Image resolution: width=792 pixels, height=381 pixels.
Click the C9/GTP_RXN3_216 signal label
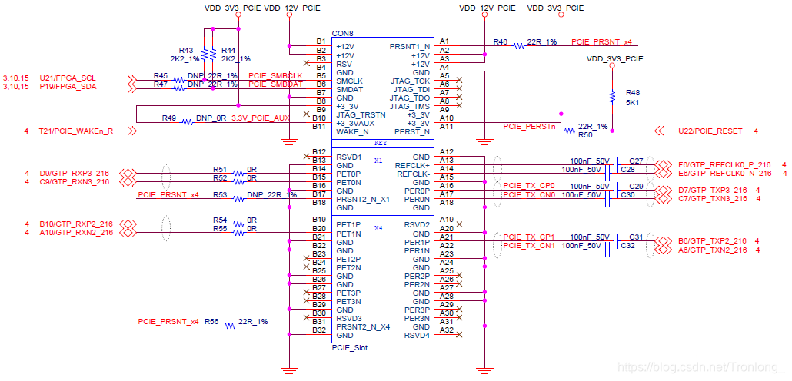click(74, 182)
